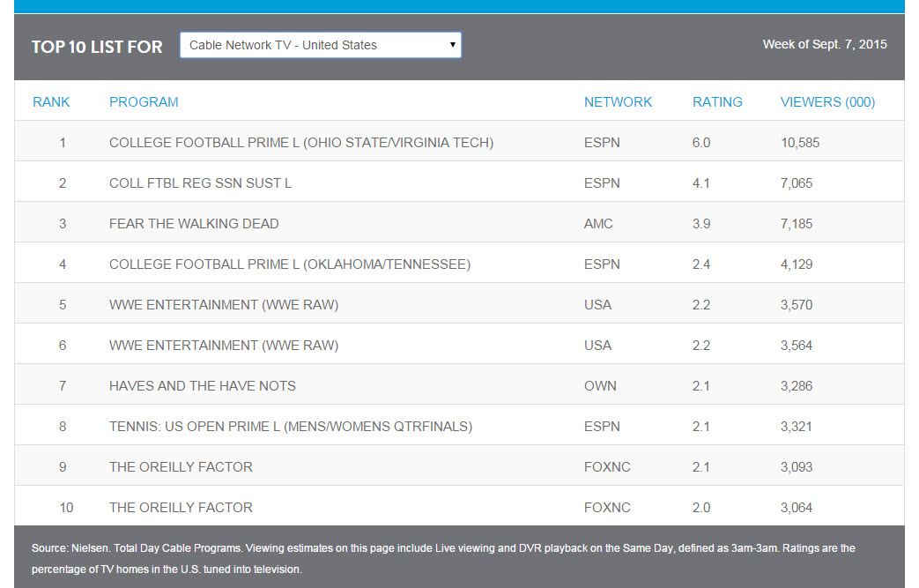Select HAVES AND THE HAVE NOTS program
919x588 pixels.
(202, 386)
